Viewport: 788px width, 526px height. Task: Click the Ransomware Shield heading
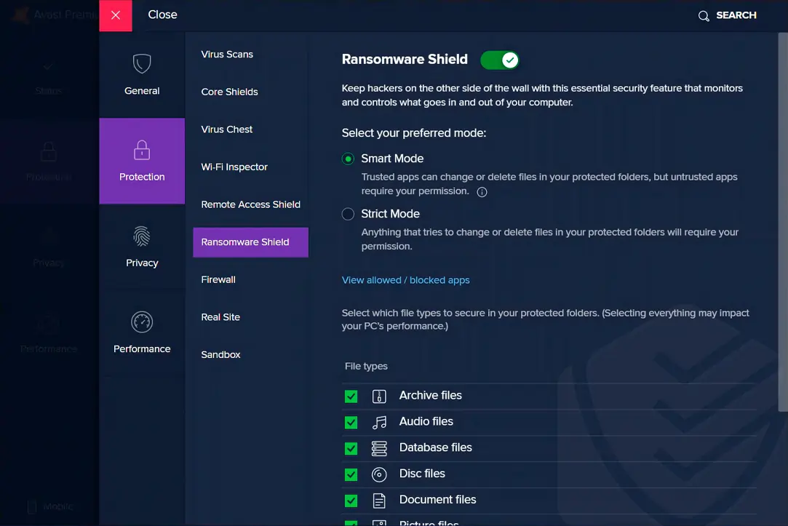click(405, 59)
